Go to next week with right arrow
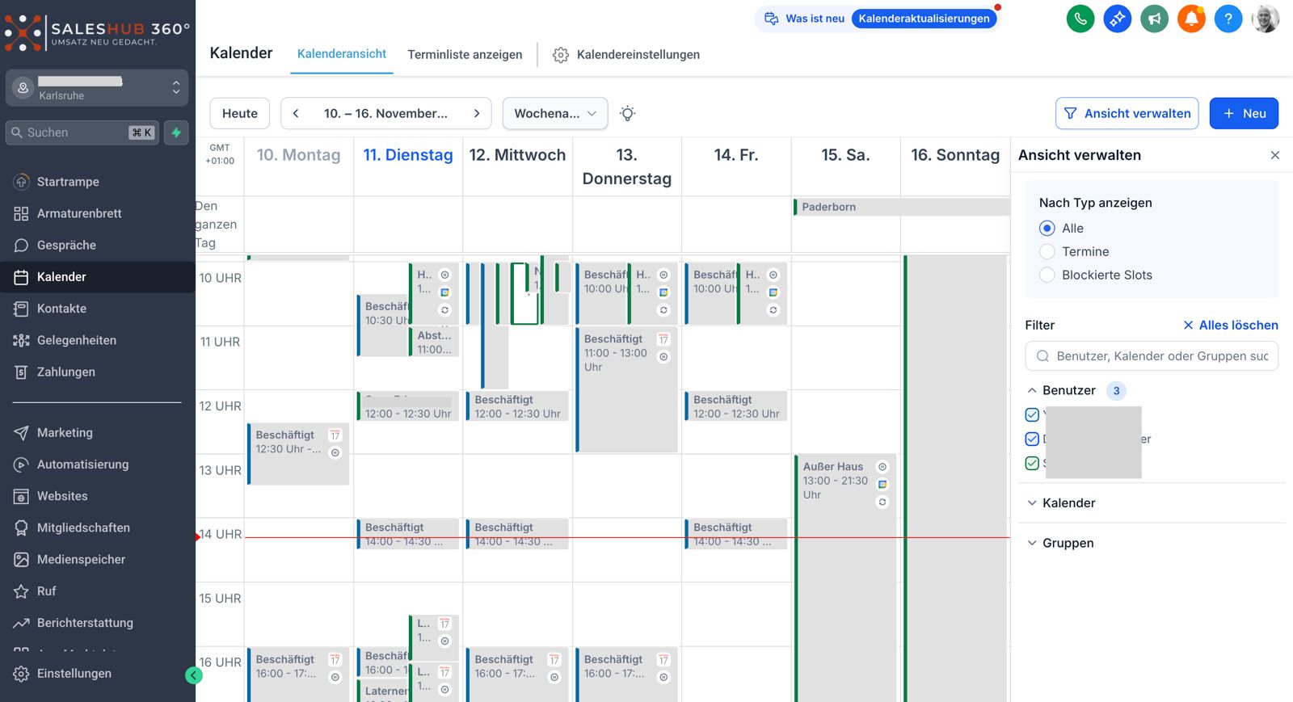 (477, 114)
